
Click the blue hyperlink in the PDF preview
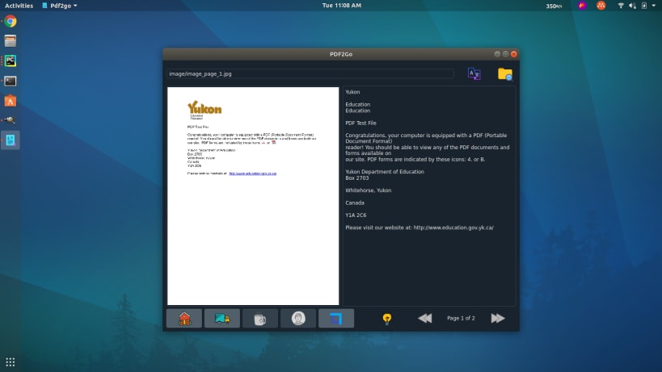point(252,173)
